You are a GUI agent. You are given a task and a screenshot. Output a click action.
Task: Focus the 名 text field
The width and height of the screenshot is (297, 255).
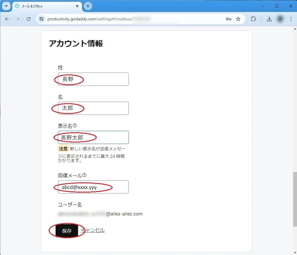pyautogui.click(x=102, y=108)
